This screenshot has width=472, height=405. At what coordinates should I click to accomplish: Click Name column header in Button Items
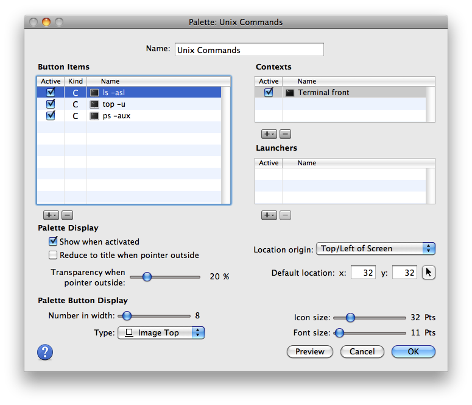pyautogui.click(x=158, y=81)
